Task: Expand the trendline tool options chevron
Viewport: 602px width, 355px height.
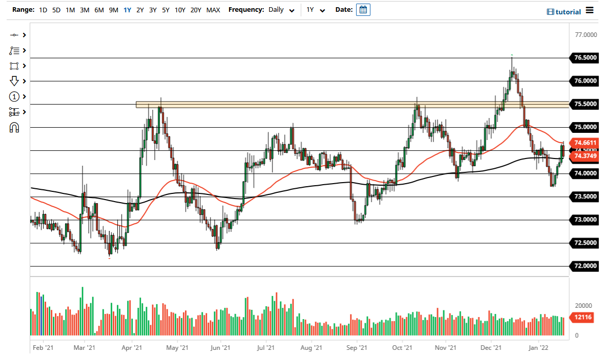Action: (x=23, y=35)
